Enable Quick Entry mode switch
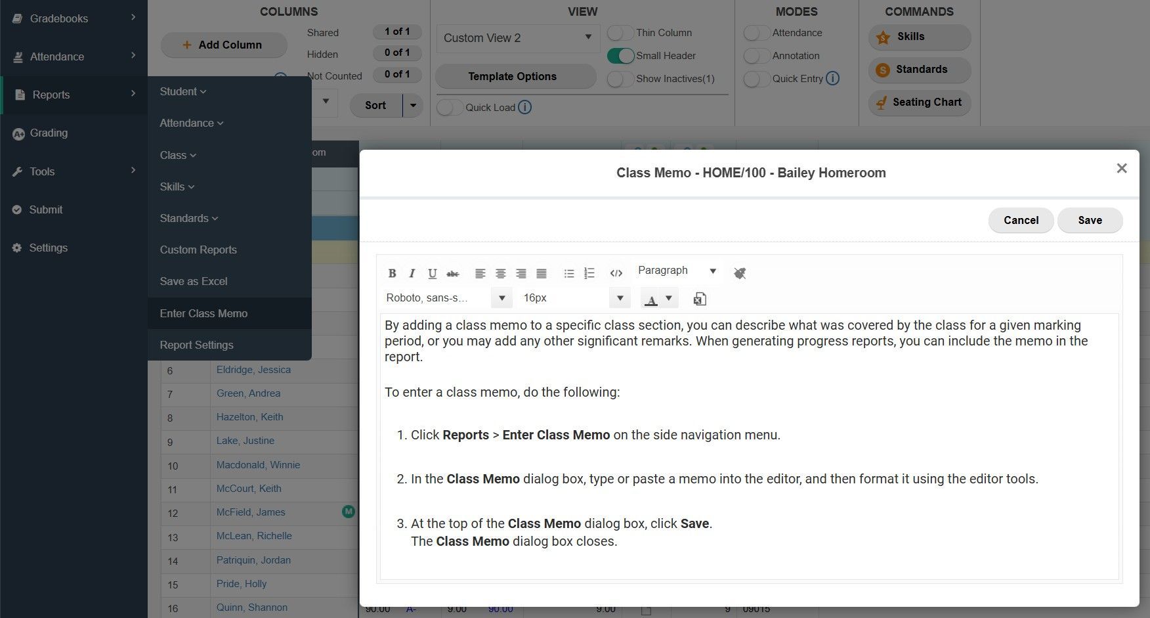 coord(757,79)
